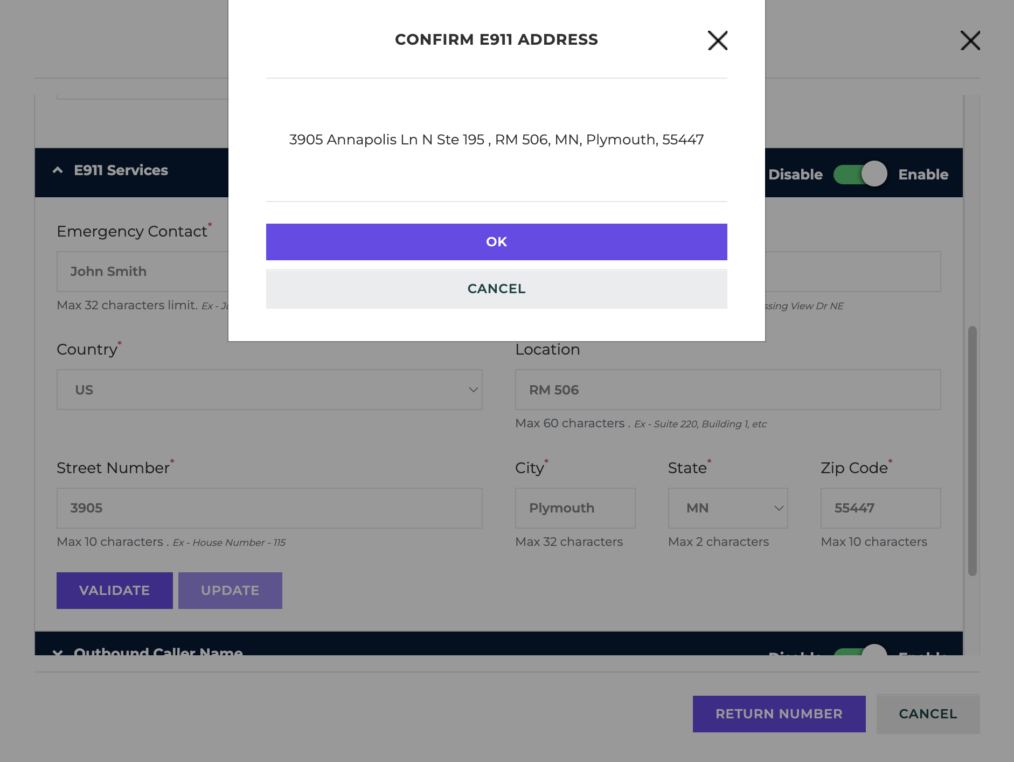Focus the Location field with RM 506
Screen dimensions: 1014x762
click(x=728, y=390)
